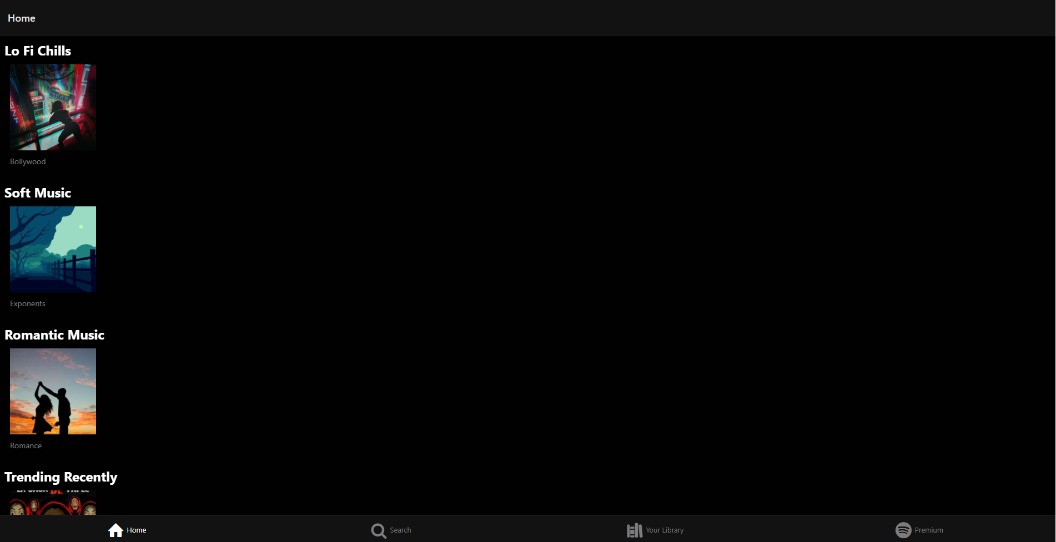Image resolution: width=1056 pixels, height=542 pixels.
Task: Click the Romantic Music section heading
Action: point(54,335)
